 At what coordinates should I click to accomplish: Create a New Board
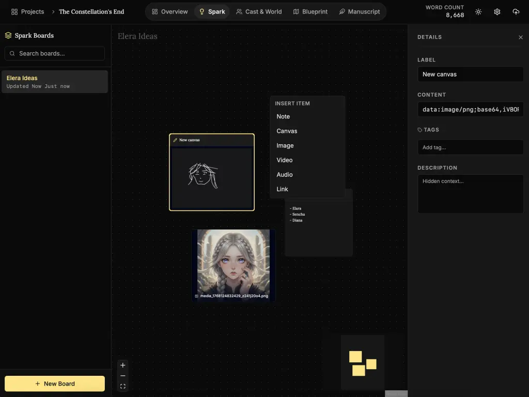point(54,384)
